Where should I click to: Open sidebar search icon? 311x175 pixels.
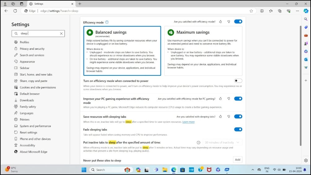tap(306, 19)
